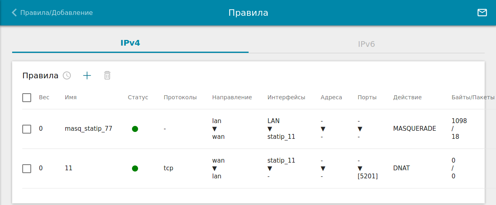The image size is (496, 205).
Task: Toggle the select-all rules checkbox
Action: [27, 98]
